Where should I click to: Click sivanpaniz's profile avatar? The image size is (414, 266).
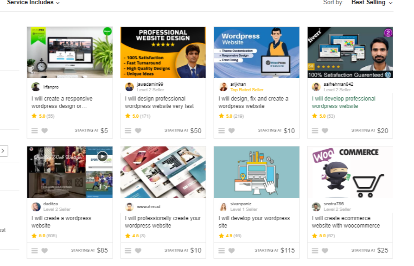coord(223,207)
